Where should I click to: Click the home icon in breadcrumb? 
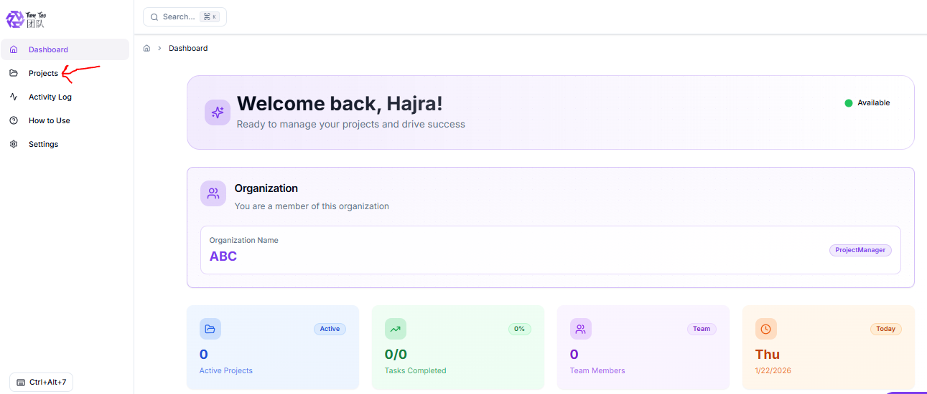pyautogui.click(x=146, y=49)
